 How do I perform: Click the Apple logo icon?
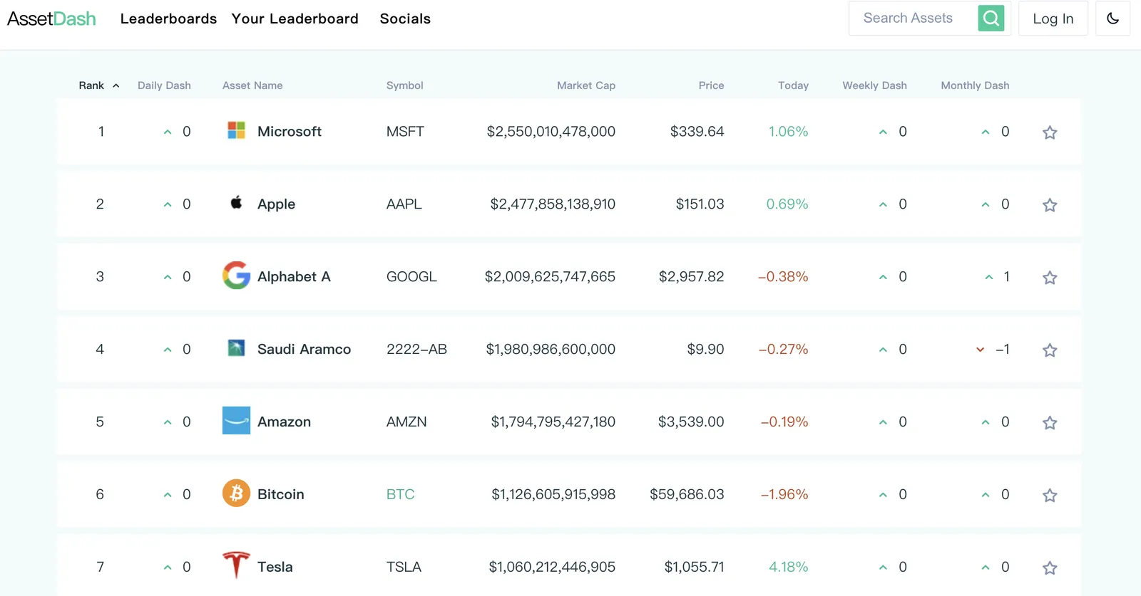(x=236, y=203)
